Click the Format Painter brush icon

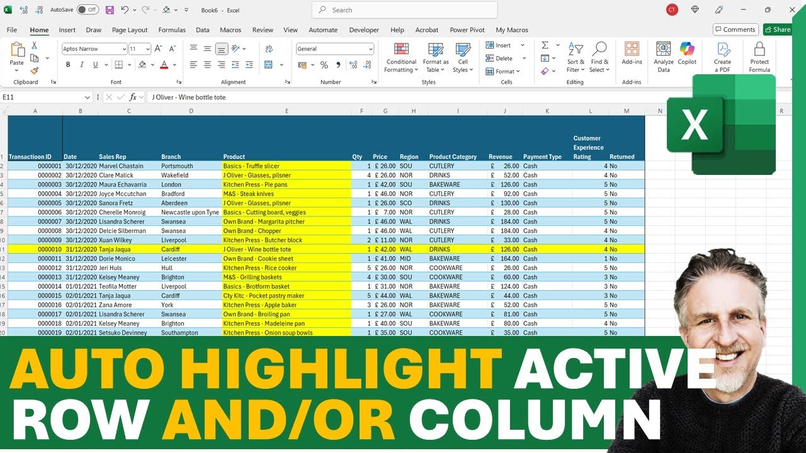coord(34,70)
